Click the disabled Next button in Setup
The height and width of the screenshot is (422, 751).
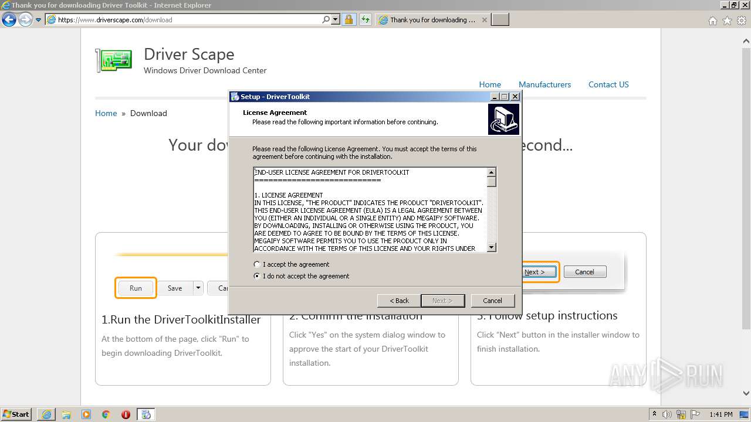442,301
